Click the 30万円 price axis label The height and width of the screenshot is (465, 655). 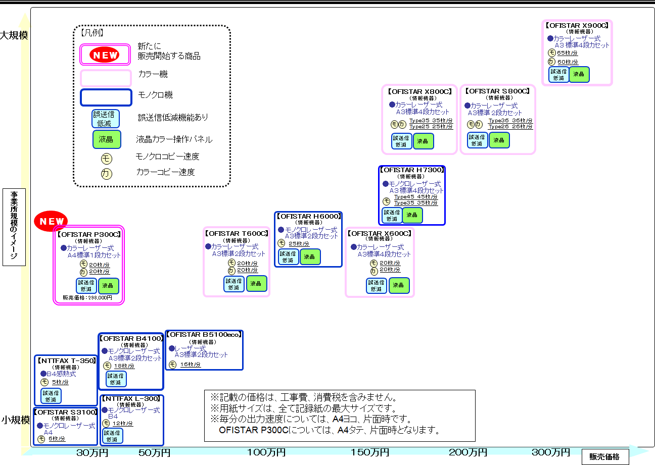92,453
